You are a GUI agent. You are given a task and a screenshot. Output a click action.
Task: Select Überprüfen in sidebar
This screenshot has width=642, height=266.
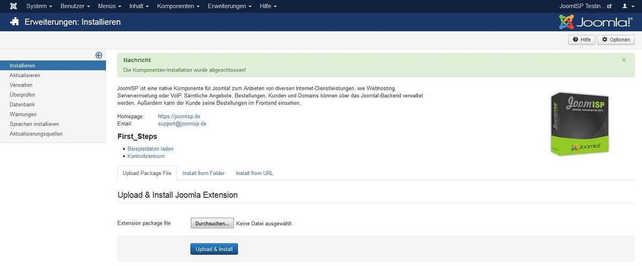(22, 95)
